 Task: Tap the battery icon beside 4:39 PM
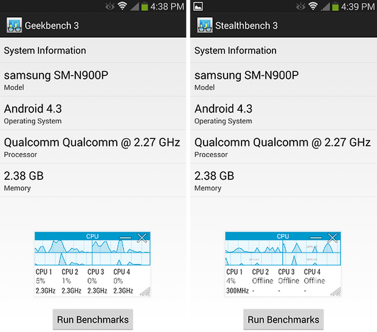335,7
